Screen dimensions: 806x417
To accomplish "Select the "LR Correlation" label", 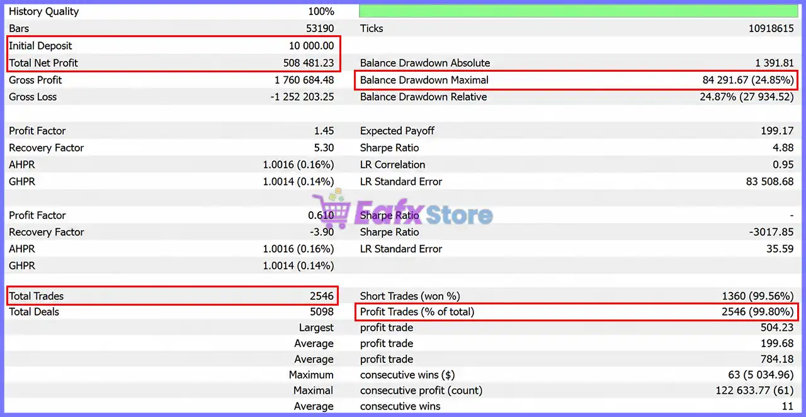I will 392,165.
